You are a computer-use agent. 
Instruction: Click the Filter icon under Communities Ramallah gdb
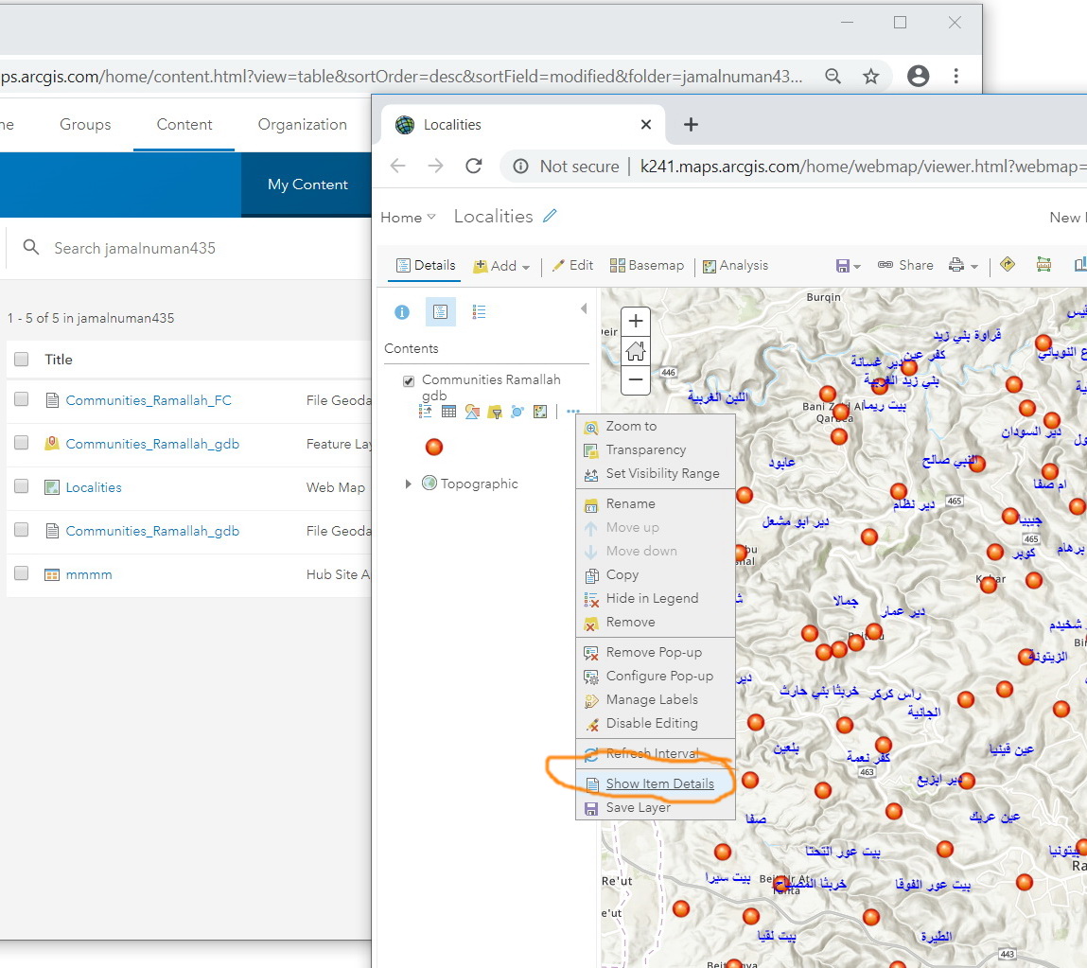pyautogui.click(x=494, y=412)
